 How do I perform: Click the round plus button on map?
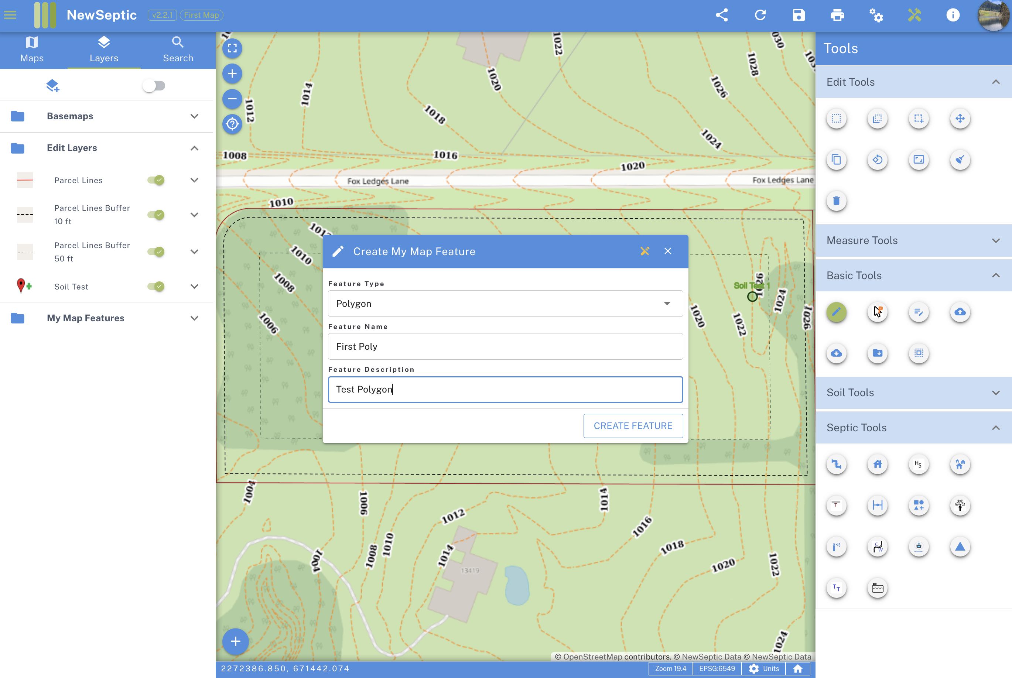tap(235, 641)
